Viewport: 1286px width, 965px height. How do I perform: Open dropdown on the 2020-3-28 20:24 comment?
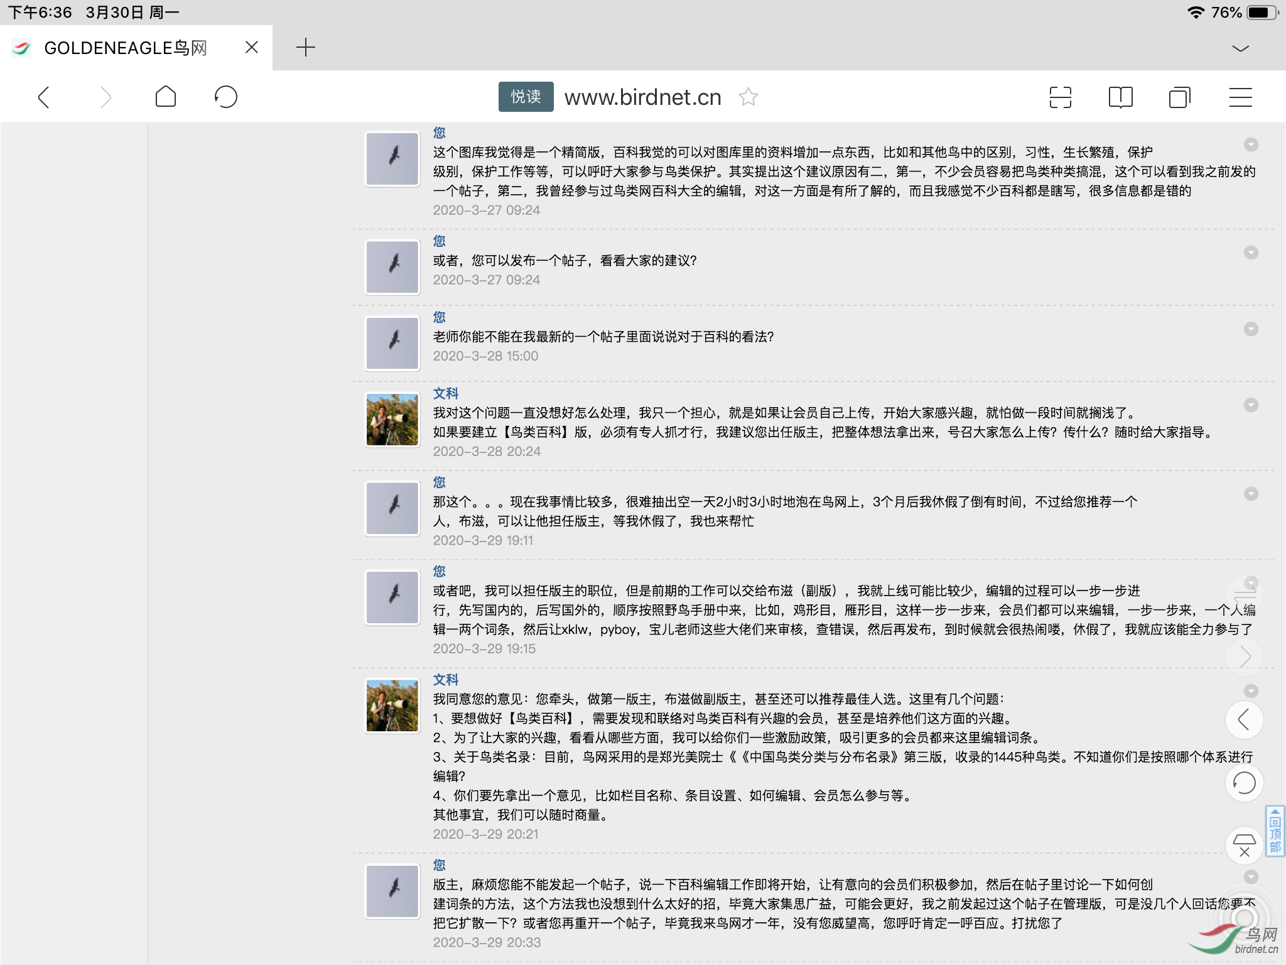click(1251, 405)
